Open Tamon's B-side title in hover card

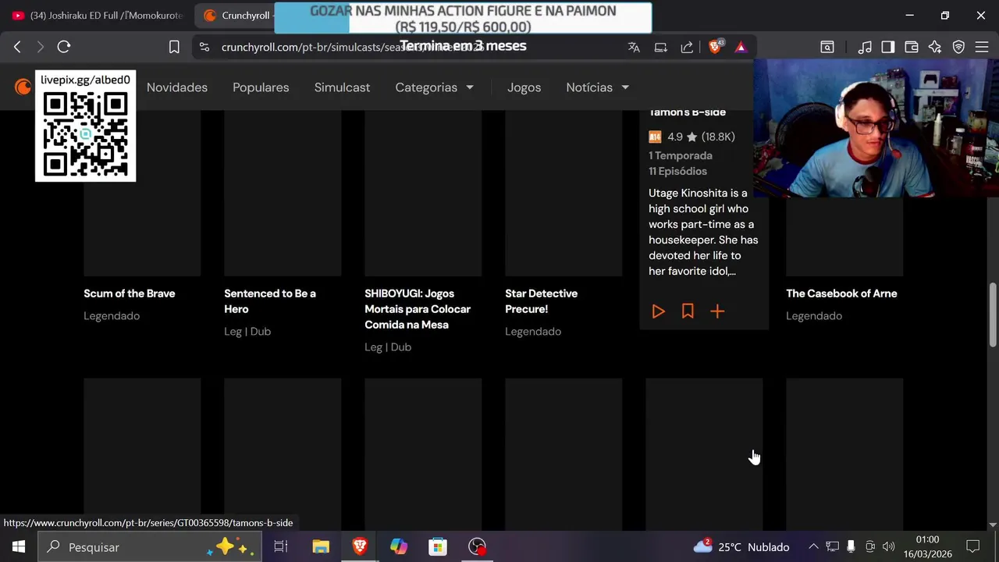[x=687, y=112]
